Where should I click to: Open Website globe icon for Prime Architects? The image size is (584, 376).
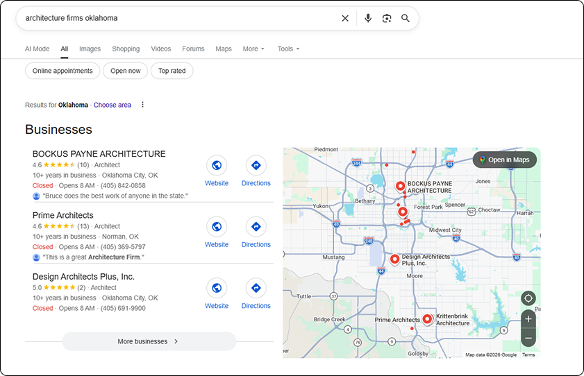tap(217, 226)
